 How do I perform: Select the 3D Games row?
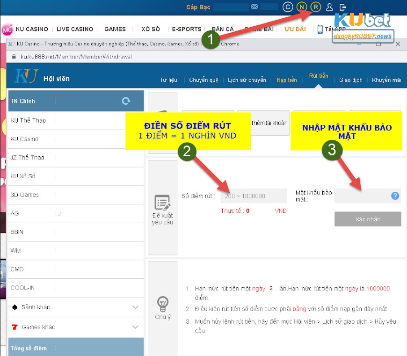click(x=76, y=195)
